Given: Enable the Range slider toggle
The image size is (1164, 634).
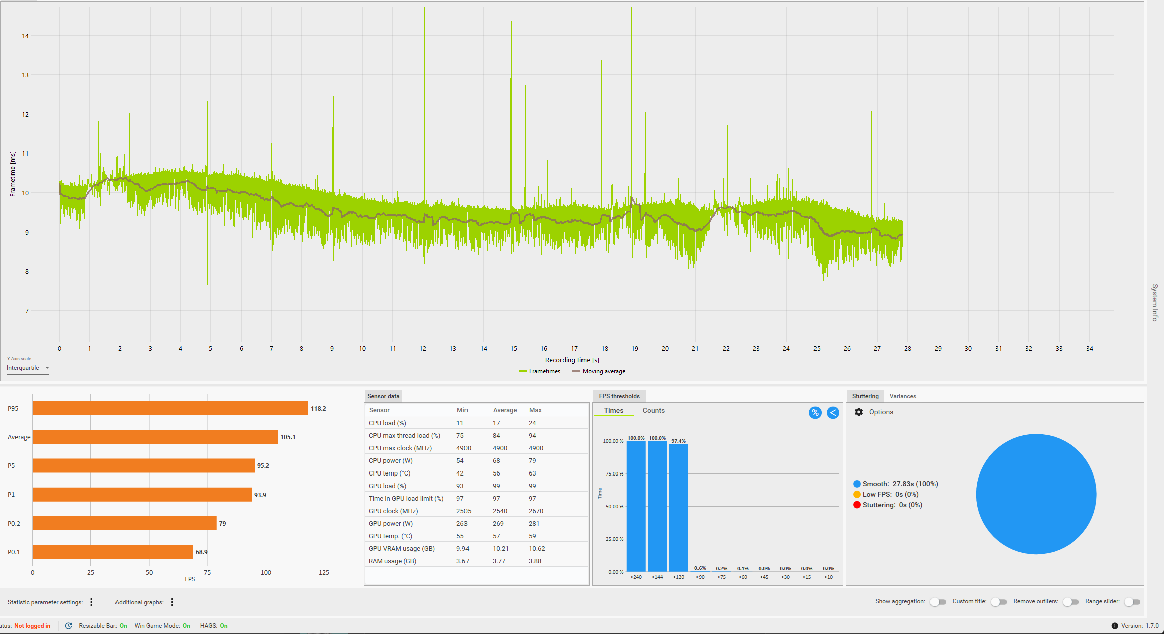Looking at the screenshot, I should click(1132, 602).
